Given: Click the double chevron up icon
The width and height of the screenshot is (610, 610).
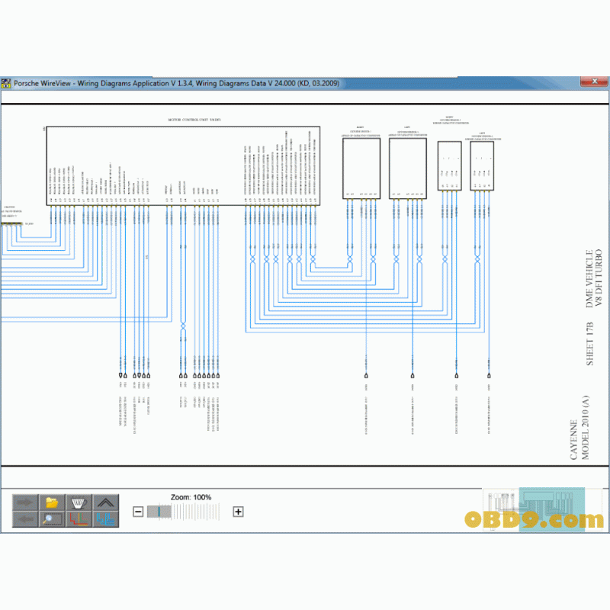Looking at the screenshot, I should [105, 502].
